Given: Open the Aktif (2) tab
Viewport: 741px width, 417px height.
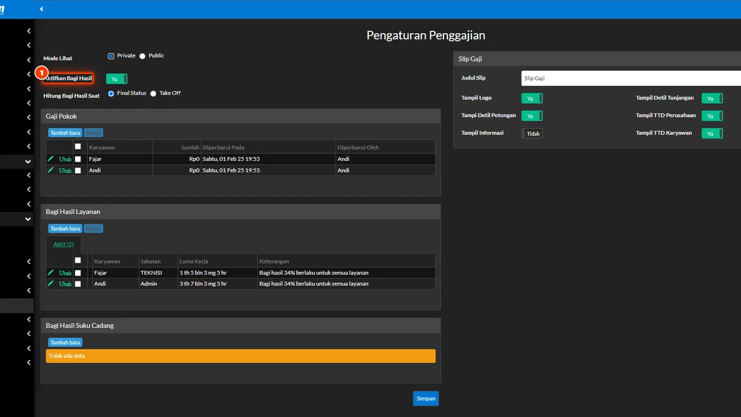Looking at the screenshot, I should [64, 244].
